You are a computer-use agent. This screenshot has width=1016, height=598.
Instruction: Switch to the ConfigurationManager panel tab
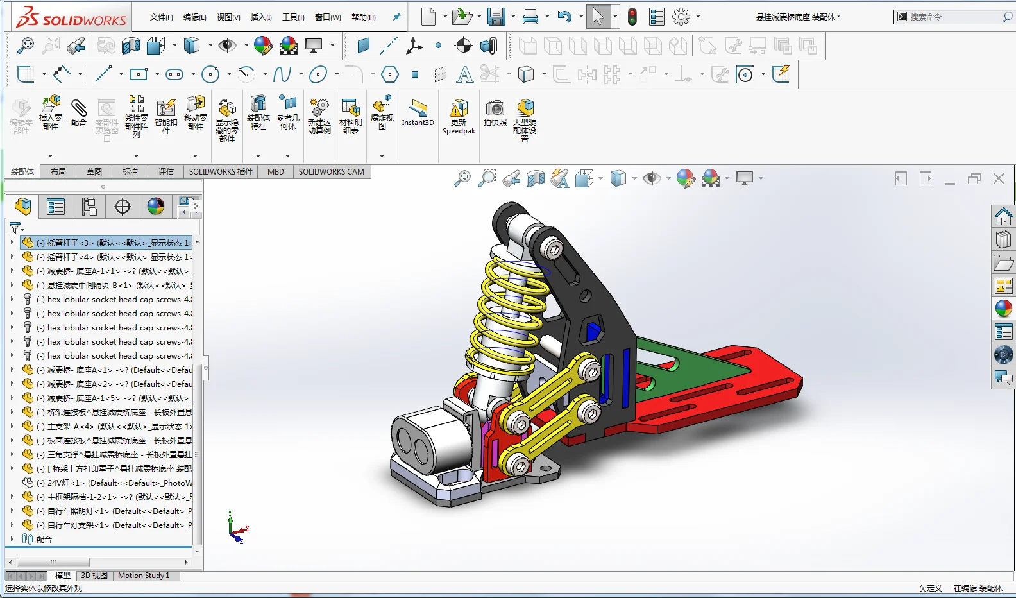coord(89,207)
